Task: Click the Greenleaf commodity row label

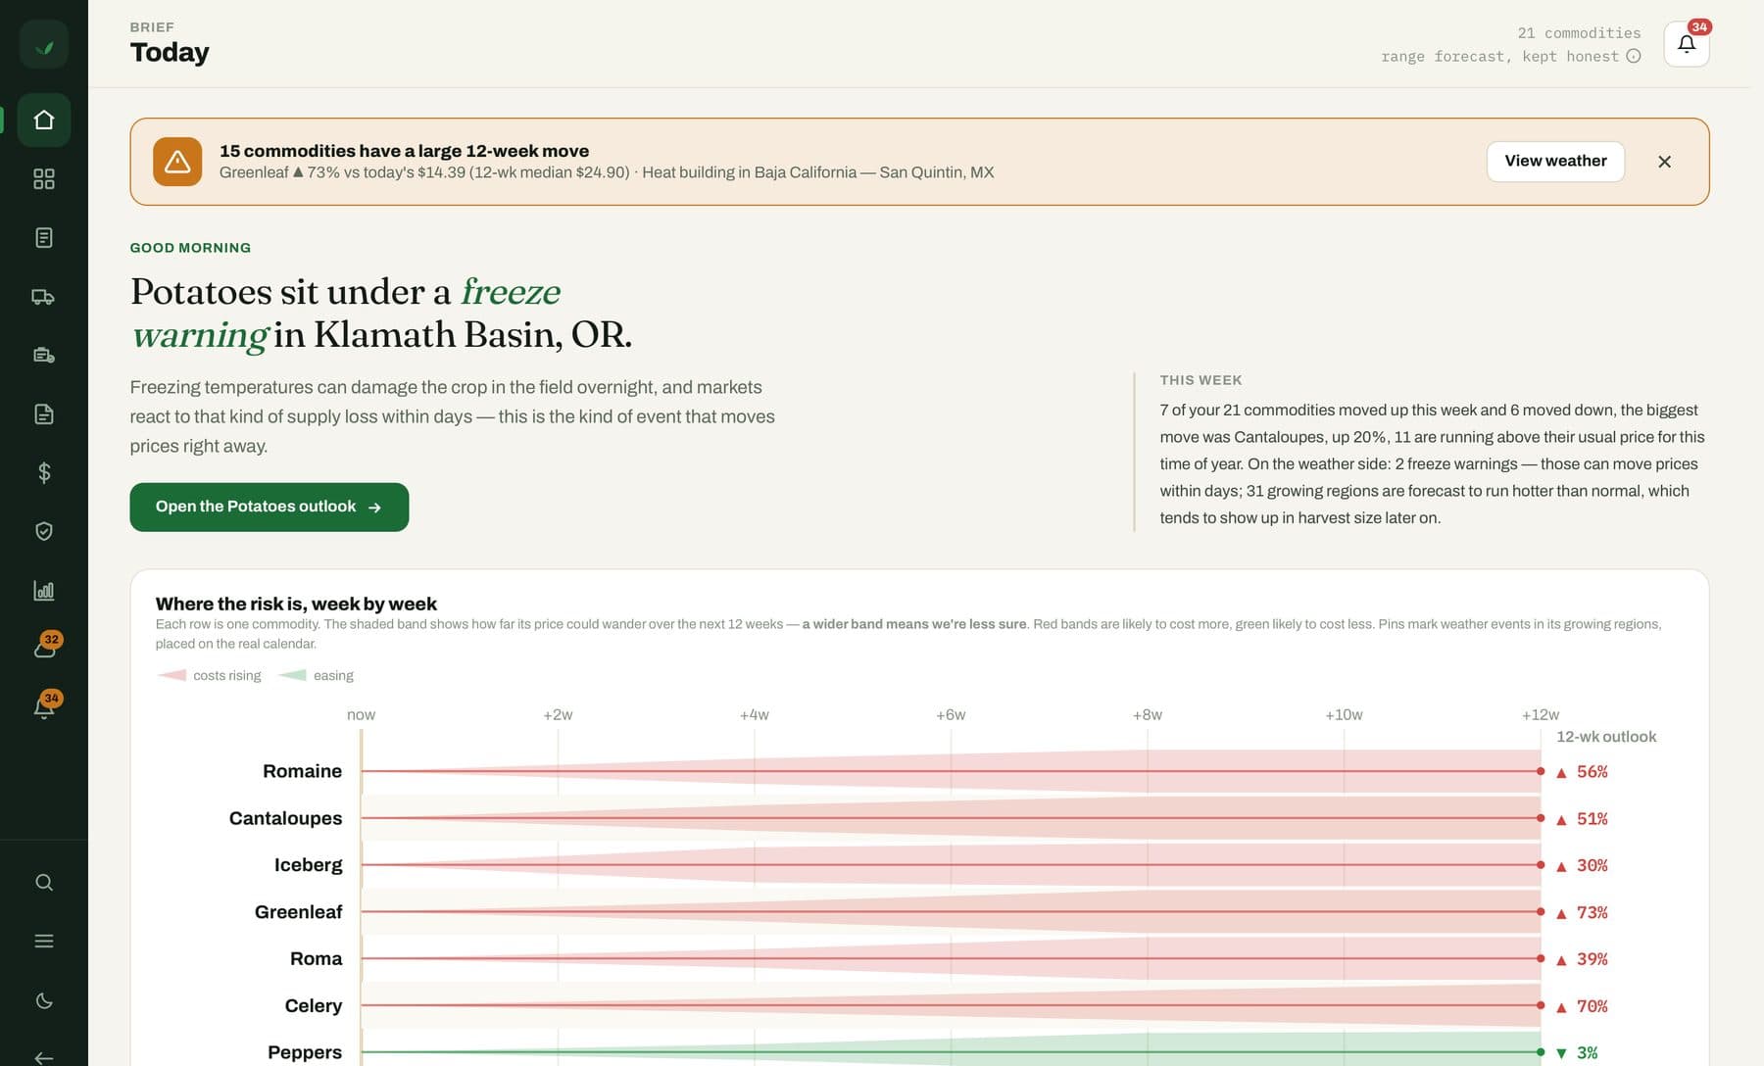Action: [299, 912]
